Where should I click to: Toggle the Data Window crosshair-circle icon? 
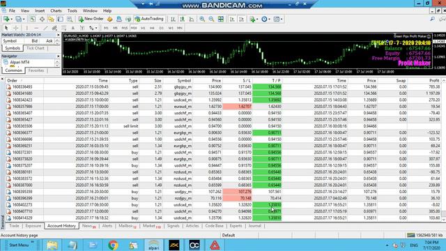(42, 19)
